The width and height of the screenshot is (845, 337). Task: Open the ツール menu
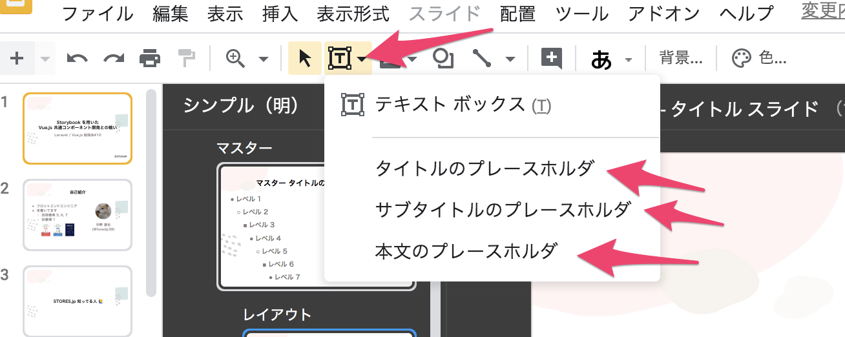582,13
